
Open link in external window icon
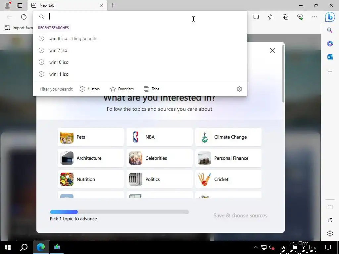(x=330, y=220)
